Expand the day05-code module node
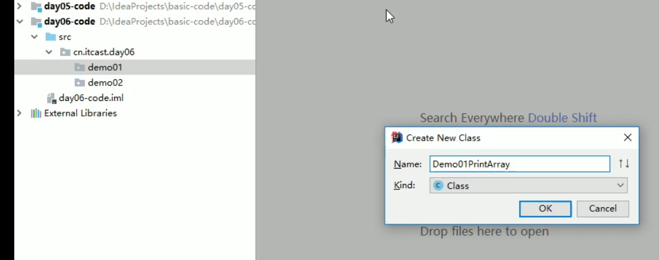Screen dimensions: 659x260 (x=20, y=7)
